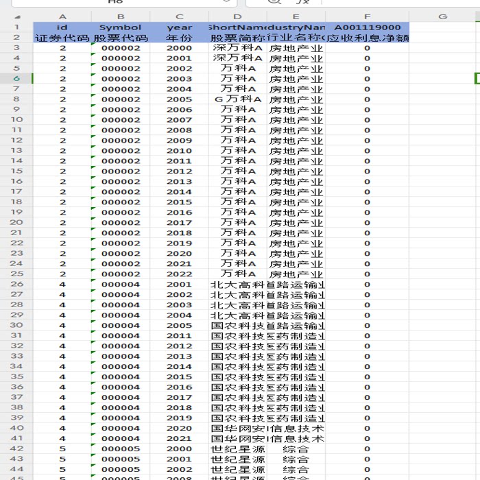Click the 'G 万科A' cell
The image size is (480, 480).
237,99
